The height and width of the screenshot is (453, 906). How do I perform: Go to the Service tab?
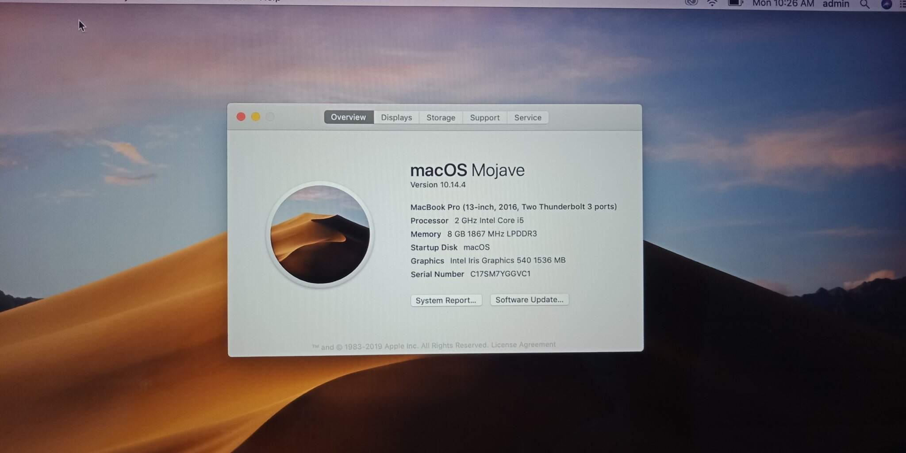tap(528, 118)
